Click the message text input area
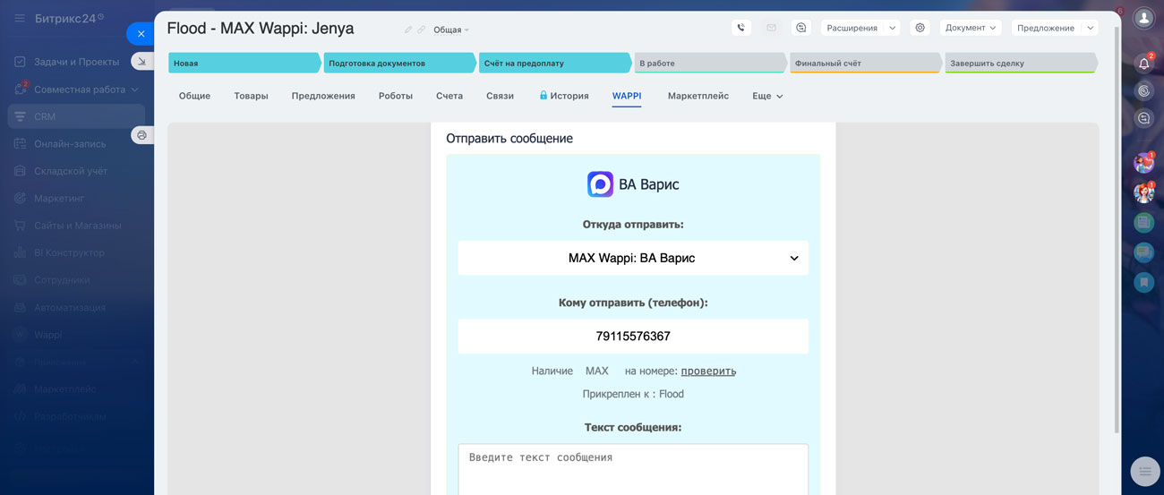Viewport: 1164px width, 495px height. click(633, 470)
